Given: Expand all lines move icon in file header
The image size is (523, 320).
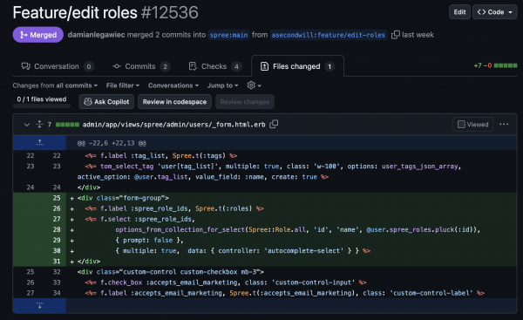Looking at the screenshot, I should (39, 124).
